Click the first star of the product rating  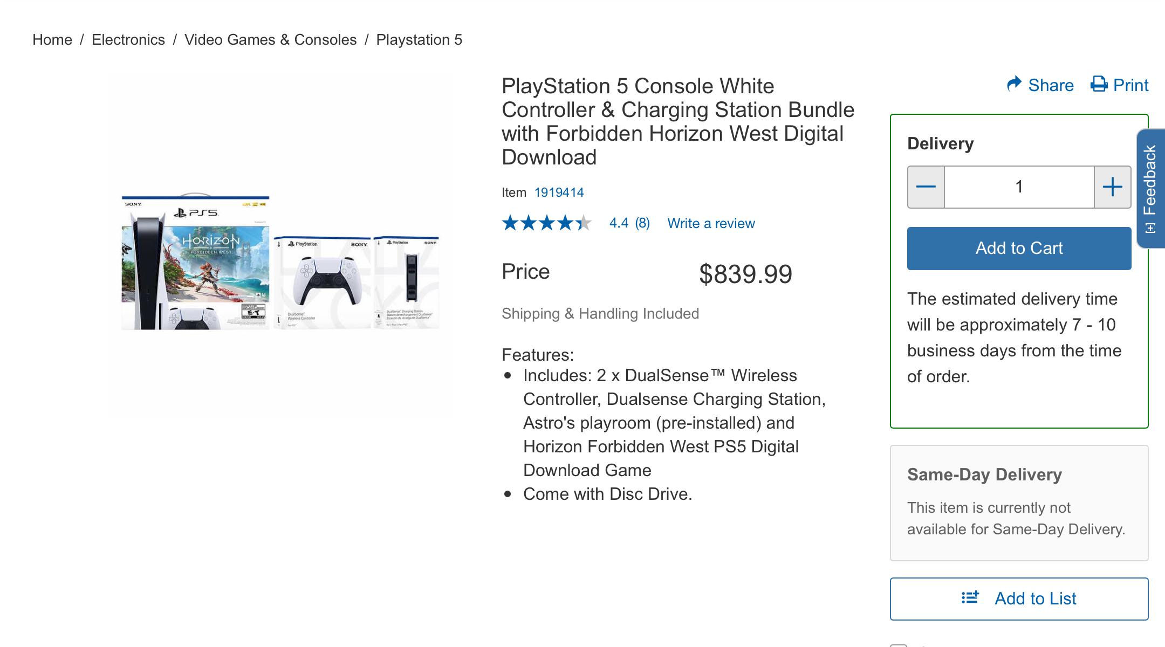tap(510, 222)
